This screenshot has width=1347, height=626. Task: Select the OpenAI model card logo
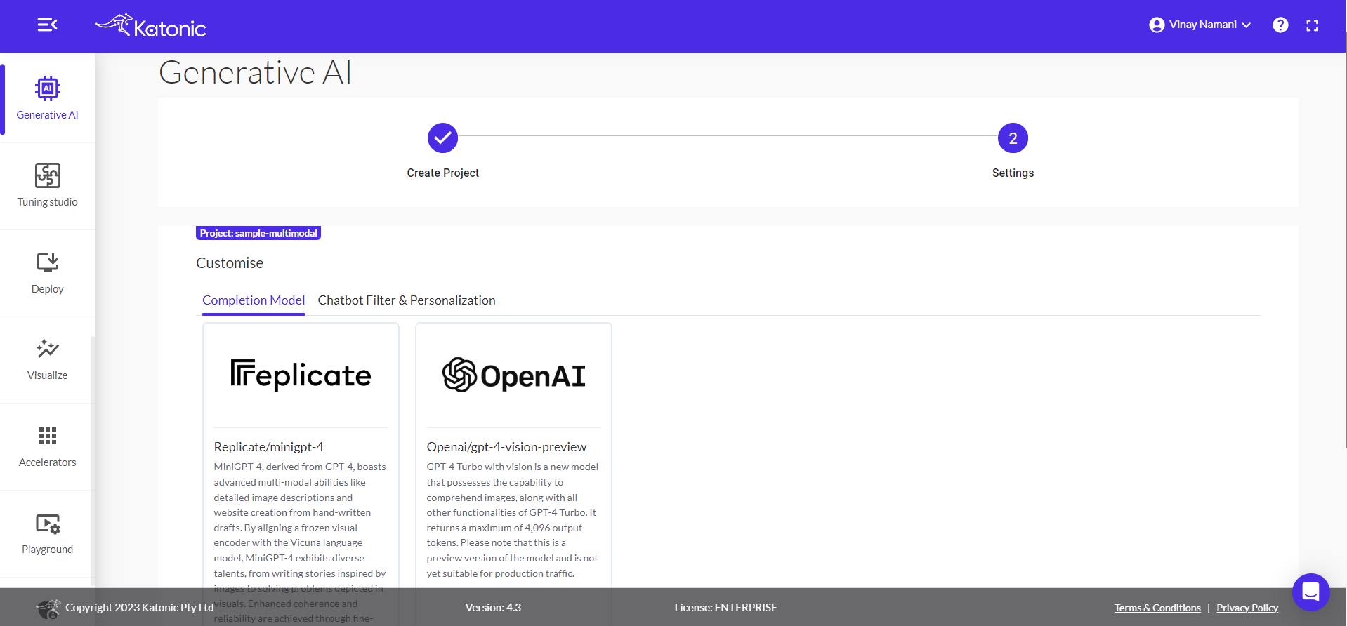[513, 375]
